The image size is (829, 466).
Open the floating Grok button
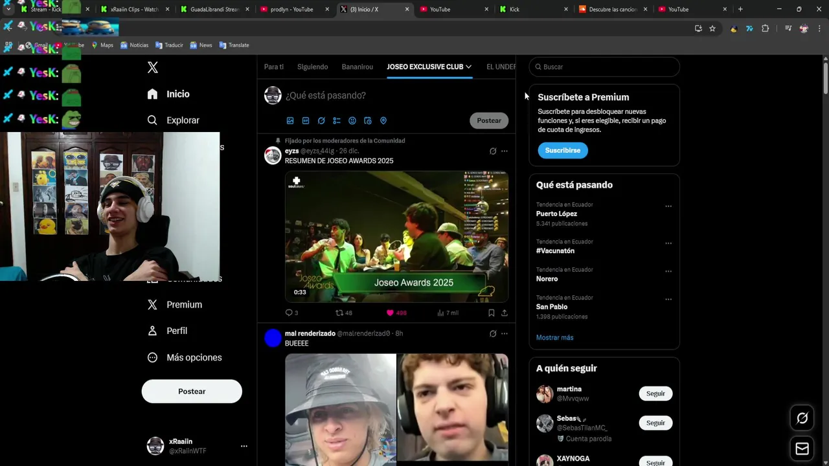tap(802, 419)
